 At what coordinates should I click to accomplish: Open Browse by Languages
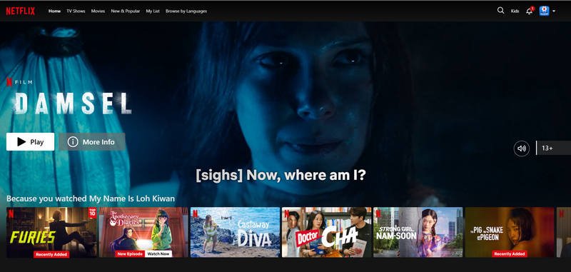[186, 11]
